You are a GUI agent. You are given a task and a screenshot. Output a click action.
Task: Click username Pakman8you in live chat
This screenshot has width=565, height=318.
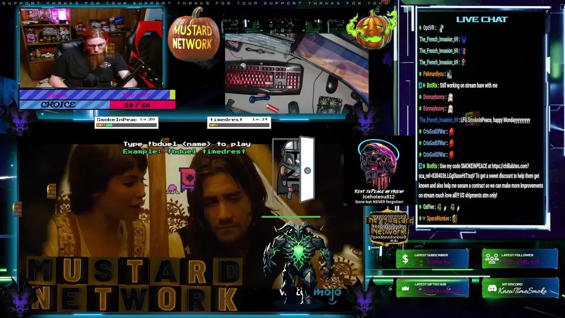point(433,74)
